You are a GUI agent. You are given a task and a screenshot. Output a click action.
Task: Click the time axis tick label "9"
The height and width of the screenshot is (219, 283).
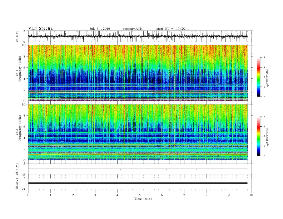click(229, 195)
